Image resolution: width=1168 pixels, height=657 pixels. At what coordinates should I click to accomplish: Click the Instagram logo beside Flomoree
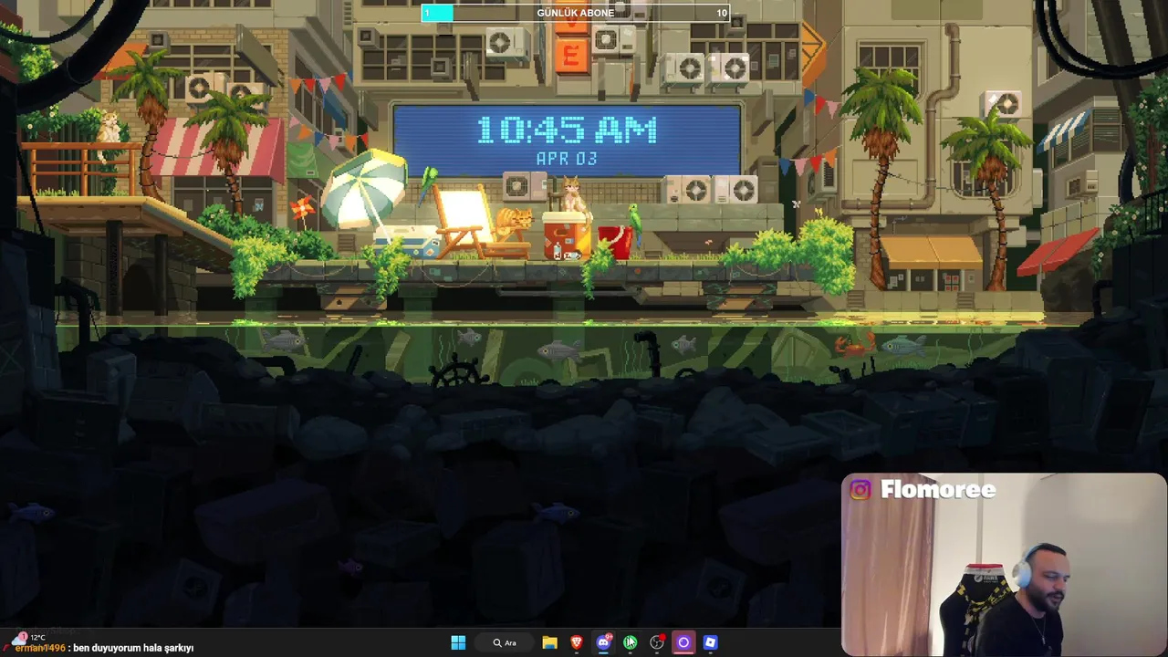[x=860, y=490]
